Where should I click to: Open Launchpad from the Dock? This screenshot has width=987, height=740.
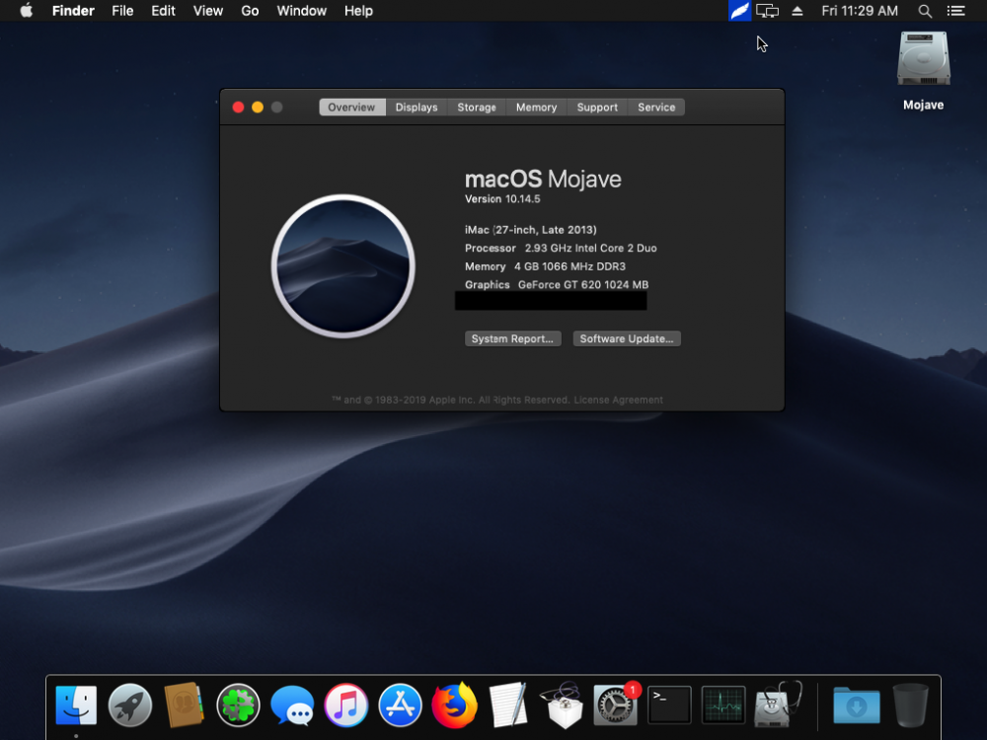click(x=130, y=705)
